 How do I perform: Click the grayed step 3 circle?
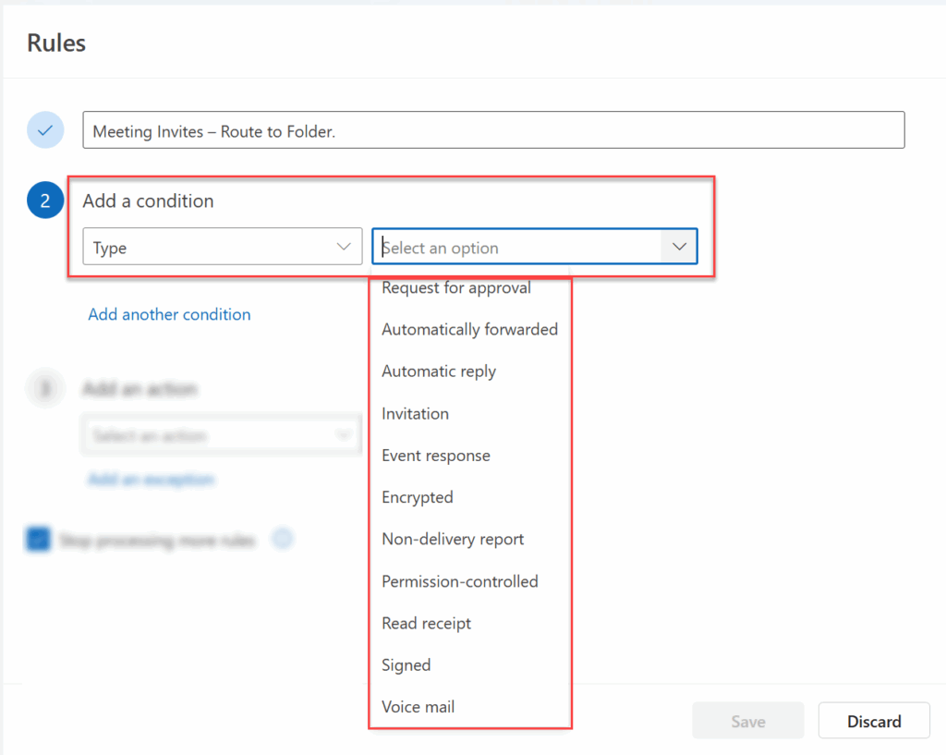(45, 388)
